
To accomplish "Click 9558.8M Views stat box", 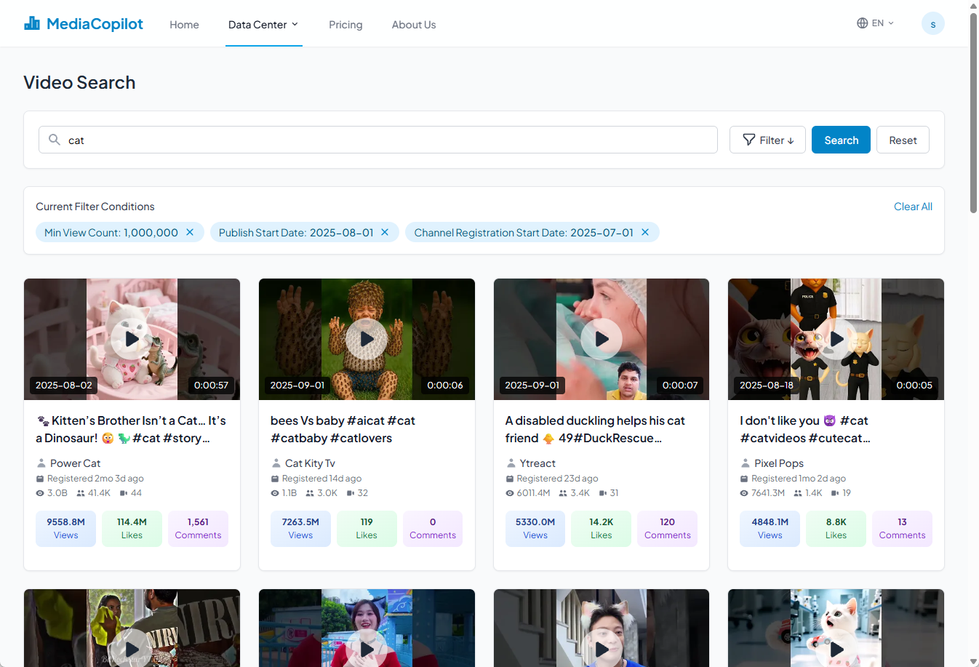I will click(65, 529).
